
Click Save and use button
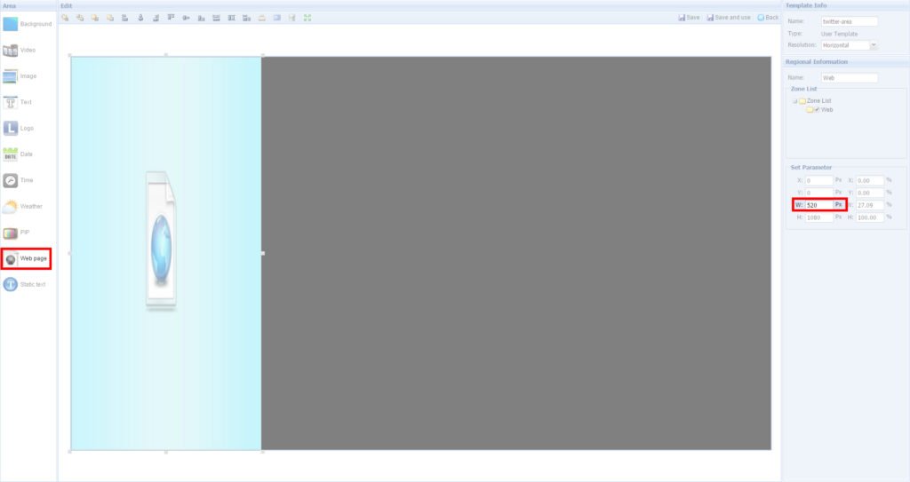pos(729,17)
